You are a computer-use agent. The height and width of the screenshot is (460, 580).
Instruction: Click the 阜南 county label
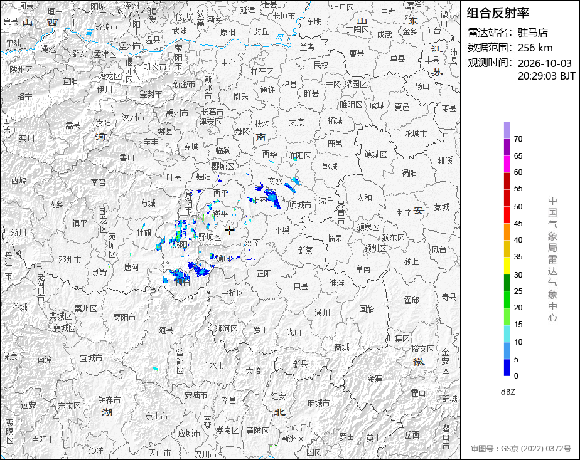pos(363,269)
